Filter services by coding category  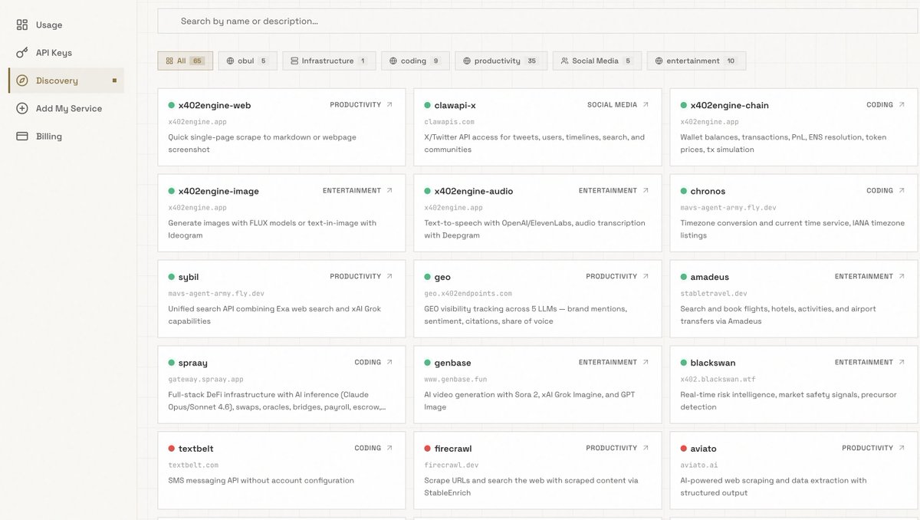tap(415, 61)
